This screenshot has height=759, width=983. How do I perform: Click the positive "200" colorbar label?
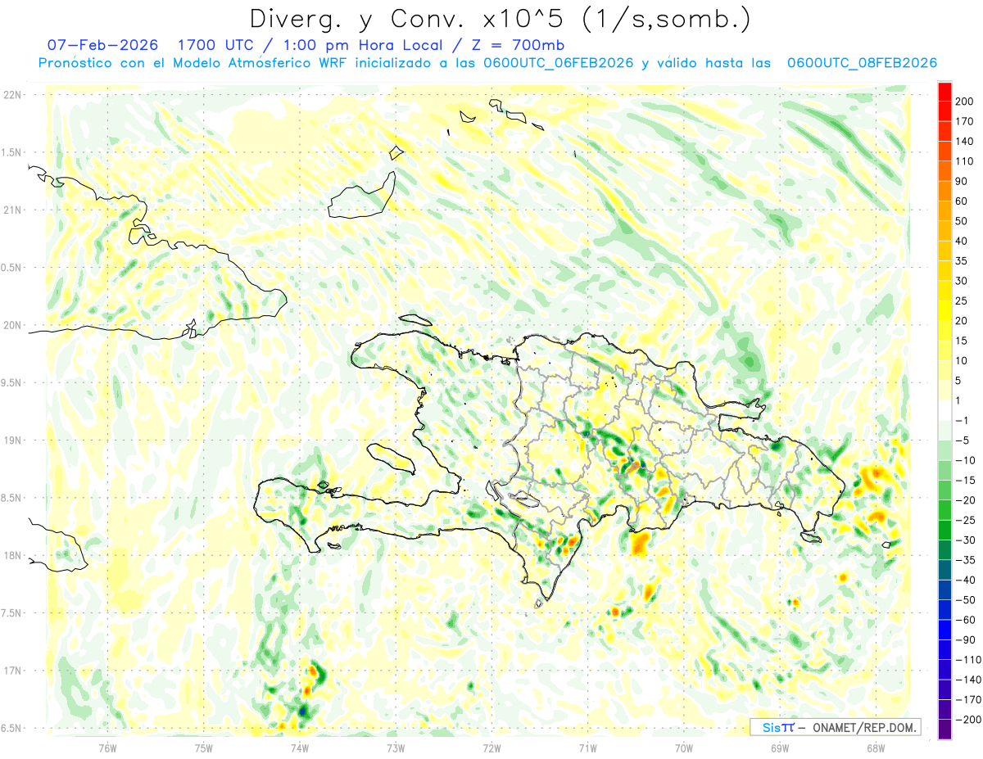click(966, 101)
